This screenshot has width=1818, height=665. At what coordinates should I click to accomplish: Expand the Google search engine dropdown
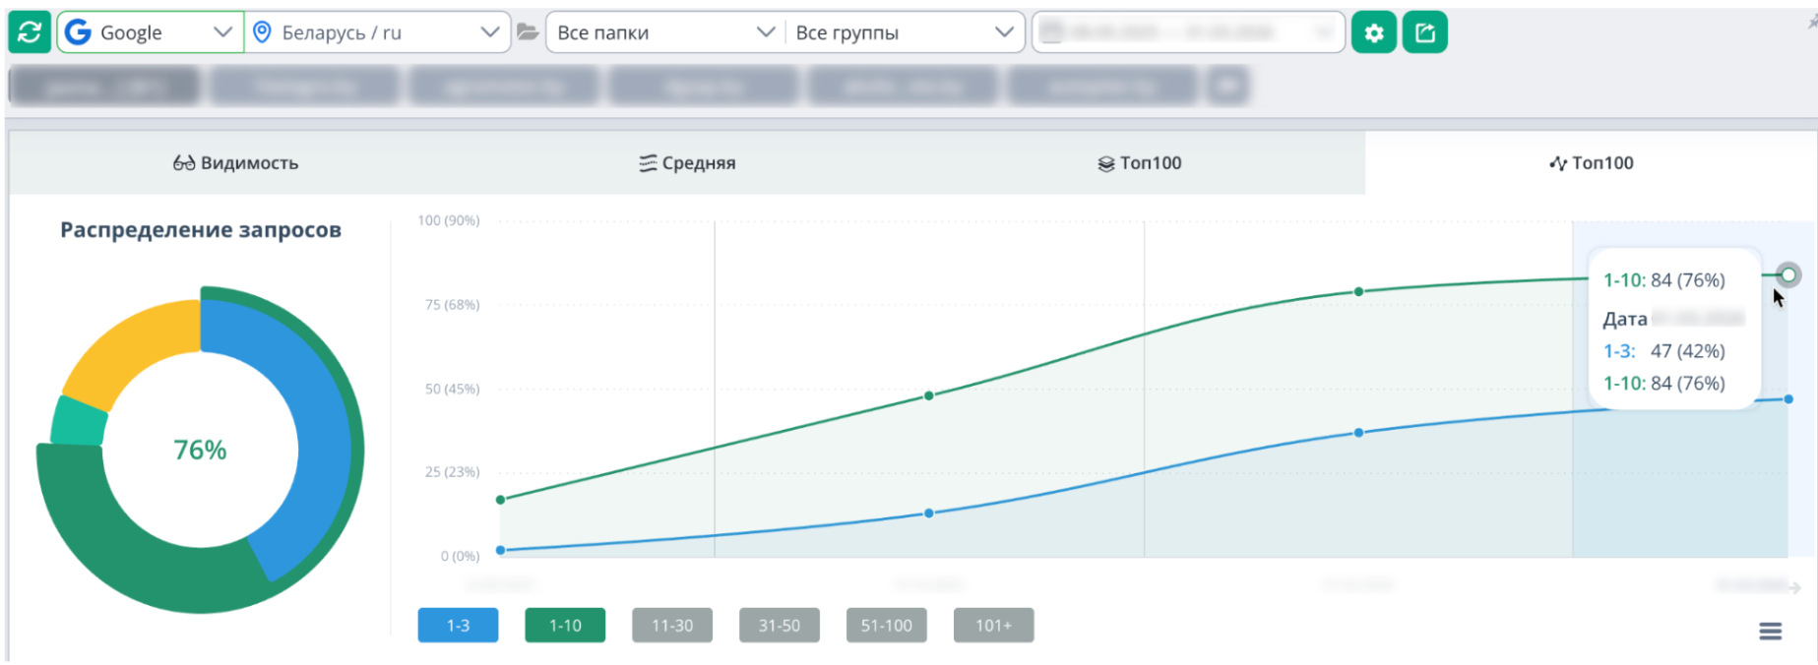(x=221, y=32)
